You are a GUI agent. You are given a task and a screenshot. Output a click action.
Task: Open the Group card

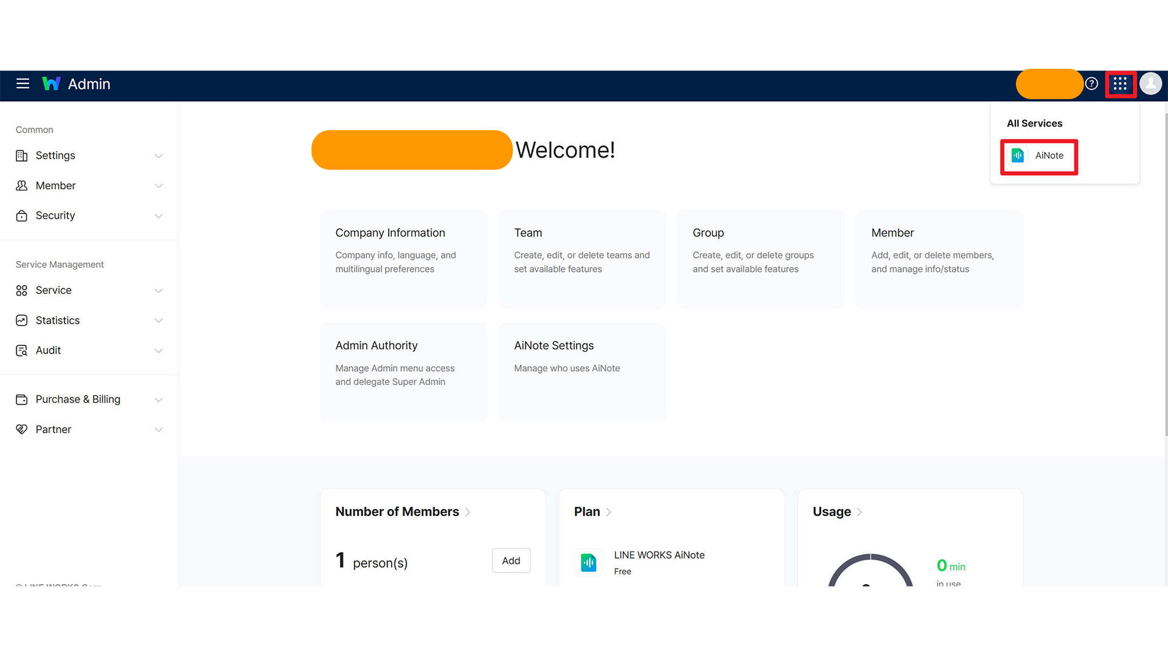(x=761, y=260)
